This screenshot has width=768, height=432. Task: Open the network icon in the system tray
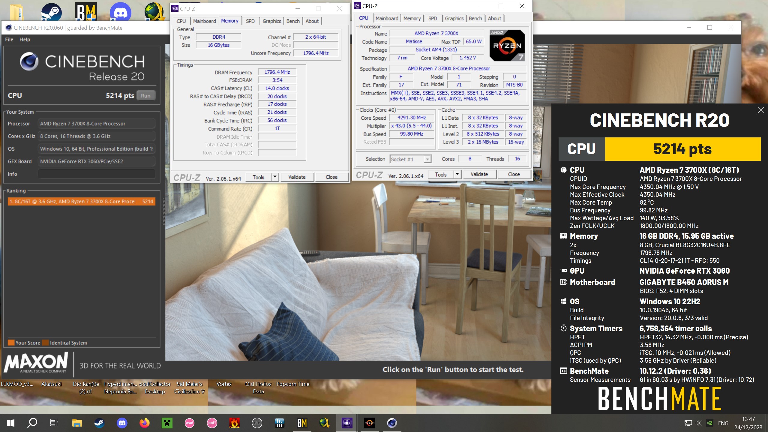[688, 423]
